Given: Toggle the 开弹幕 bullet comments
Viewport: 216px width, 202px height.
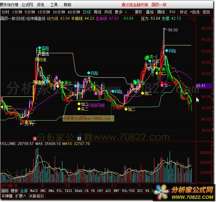Looking at the screenshot, I should tap(7, 196).
